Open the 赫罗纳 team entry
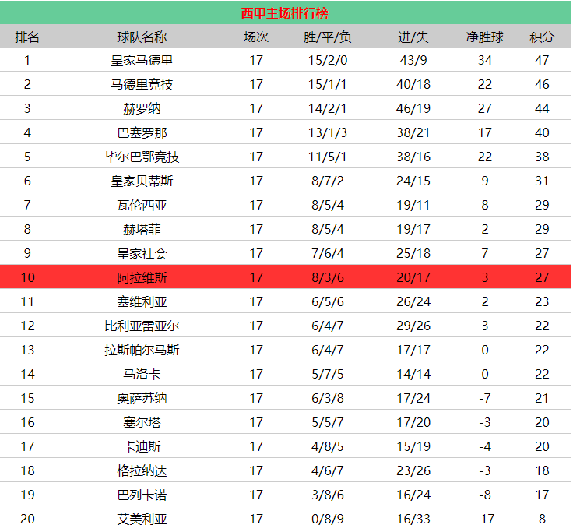573x532 pixels. (x=142, y=108)
